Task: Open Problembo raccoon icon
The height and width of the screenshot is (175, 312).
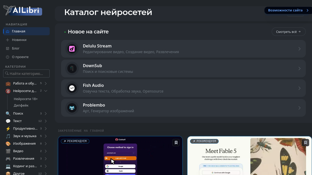Action: [x=72, y=108]
